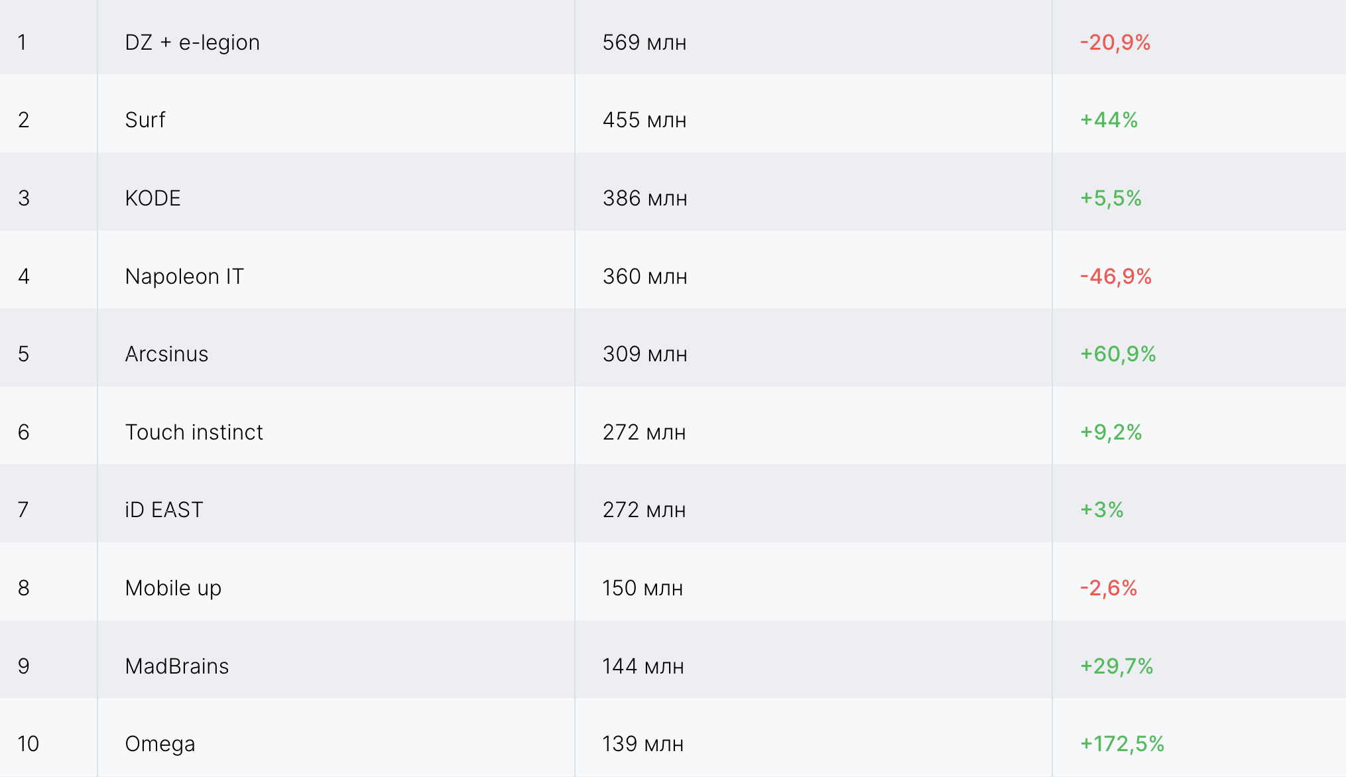Select the Omega company name
This screenshot has width=1346, height=777.
tap(160, 744)
